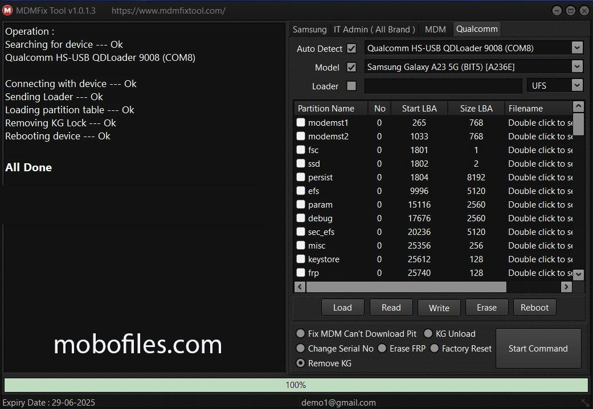
Task: Click the vertical scrollbar thumb of partition table
Action: [x=578, y=124]
